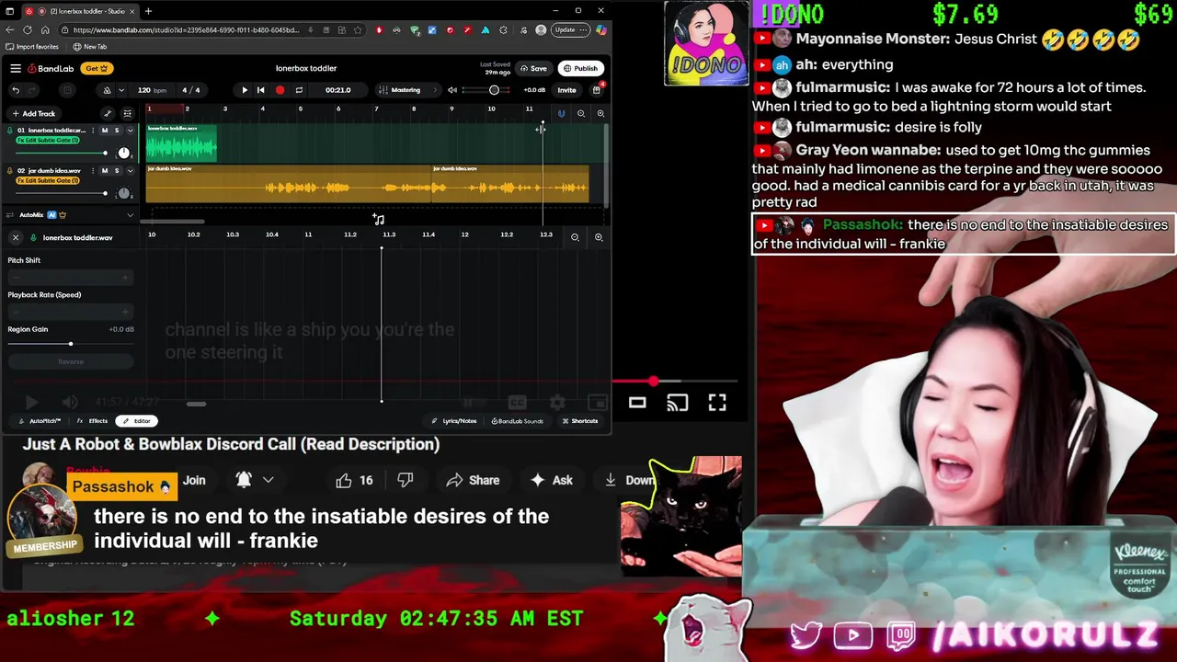Click the yellow Get membership button

coord(96,68)
